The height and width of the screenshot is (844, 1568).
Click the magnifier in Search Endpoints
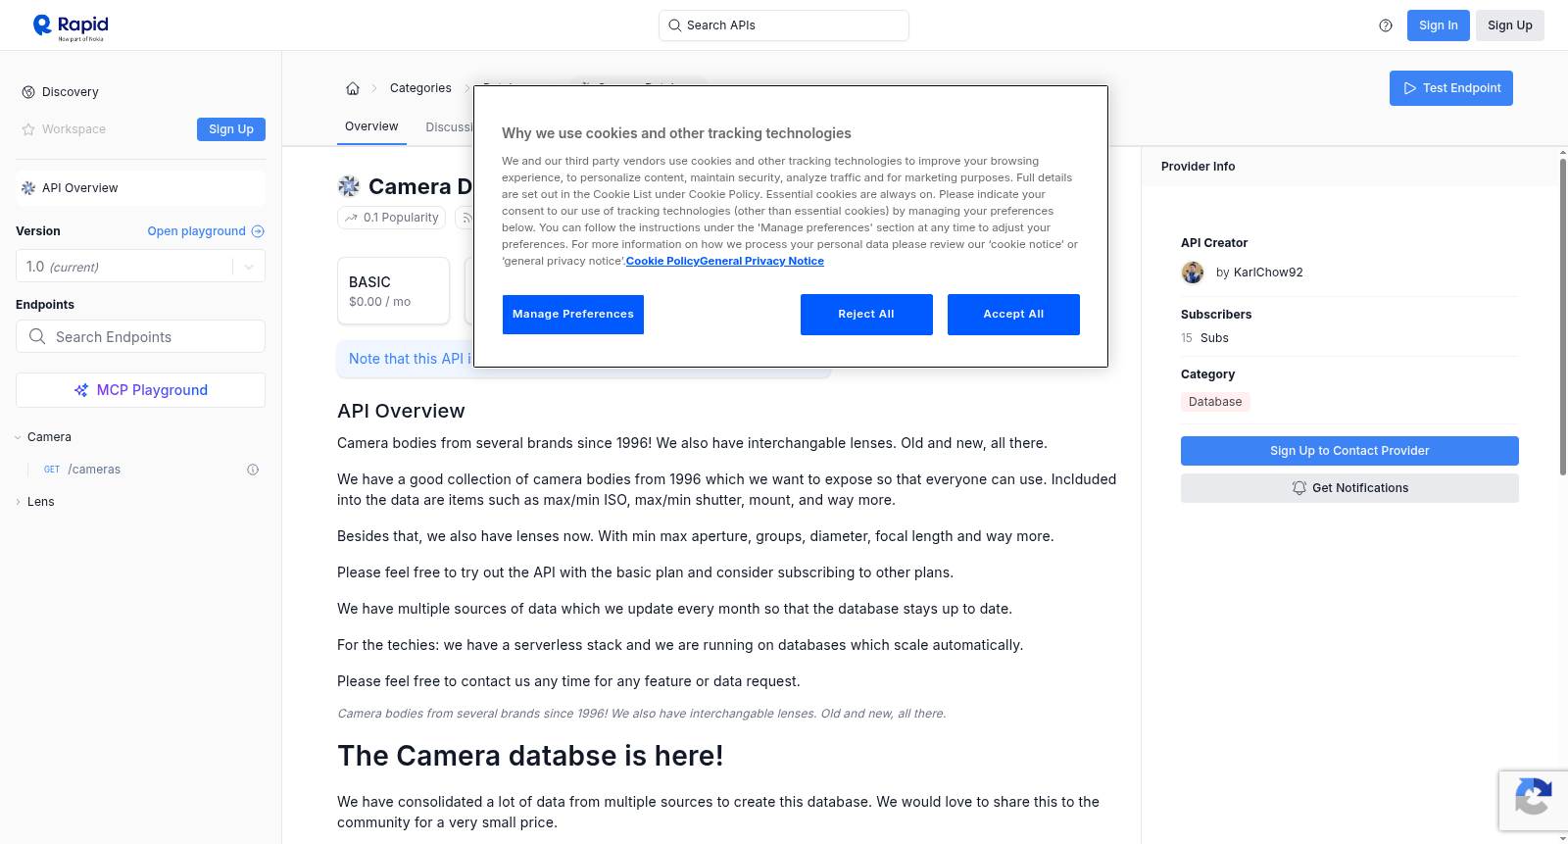(37, 336)
